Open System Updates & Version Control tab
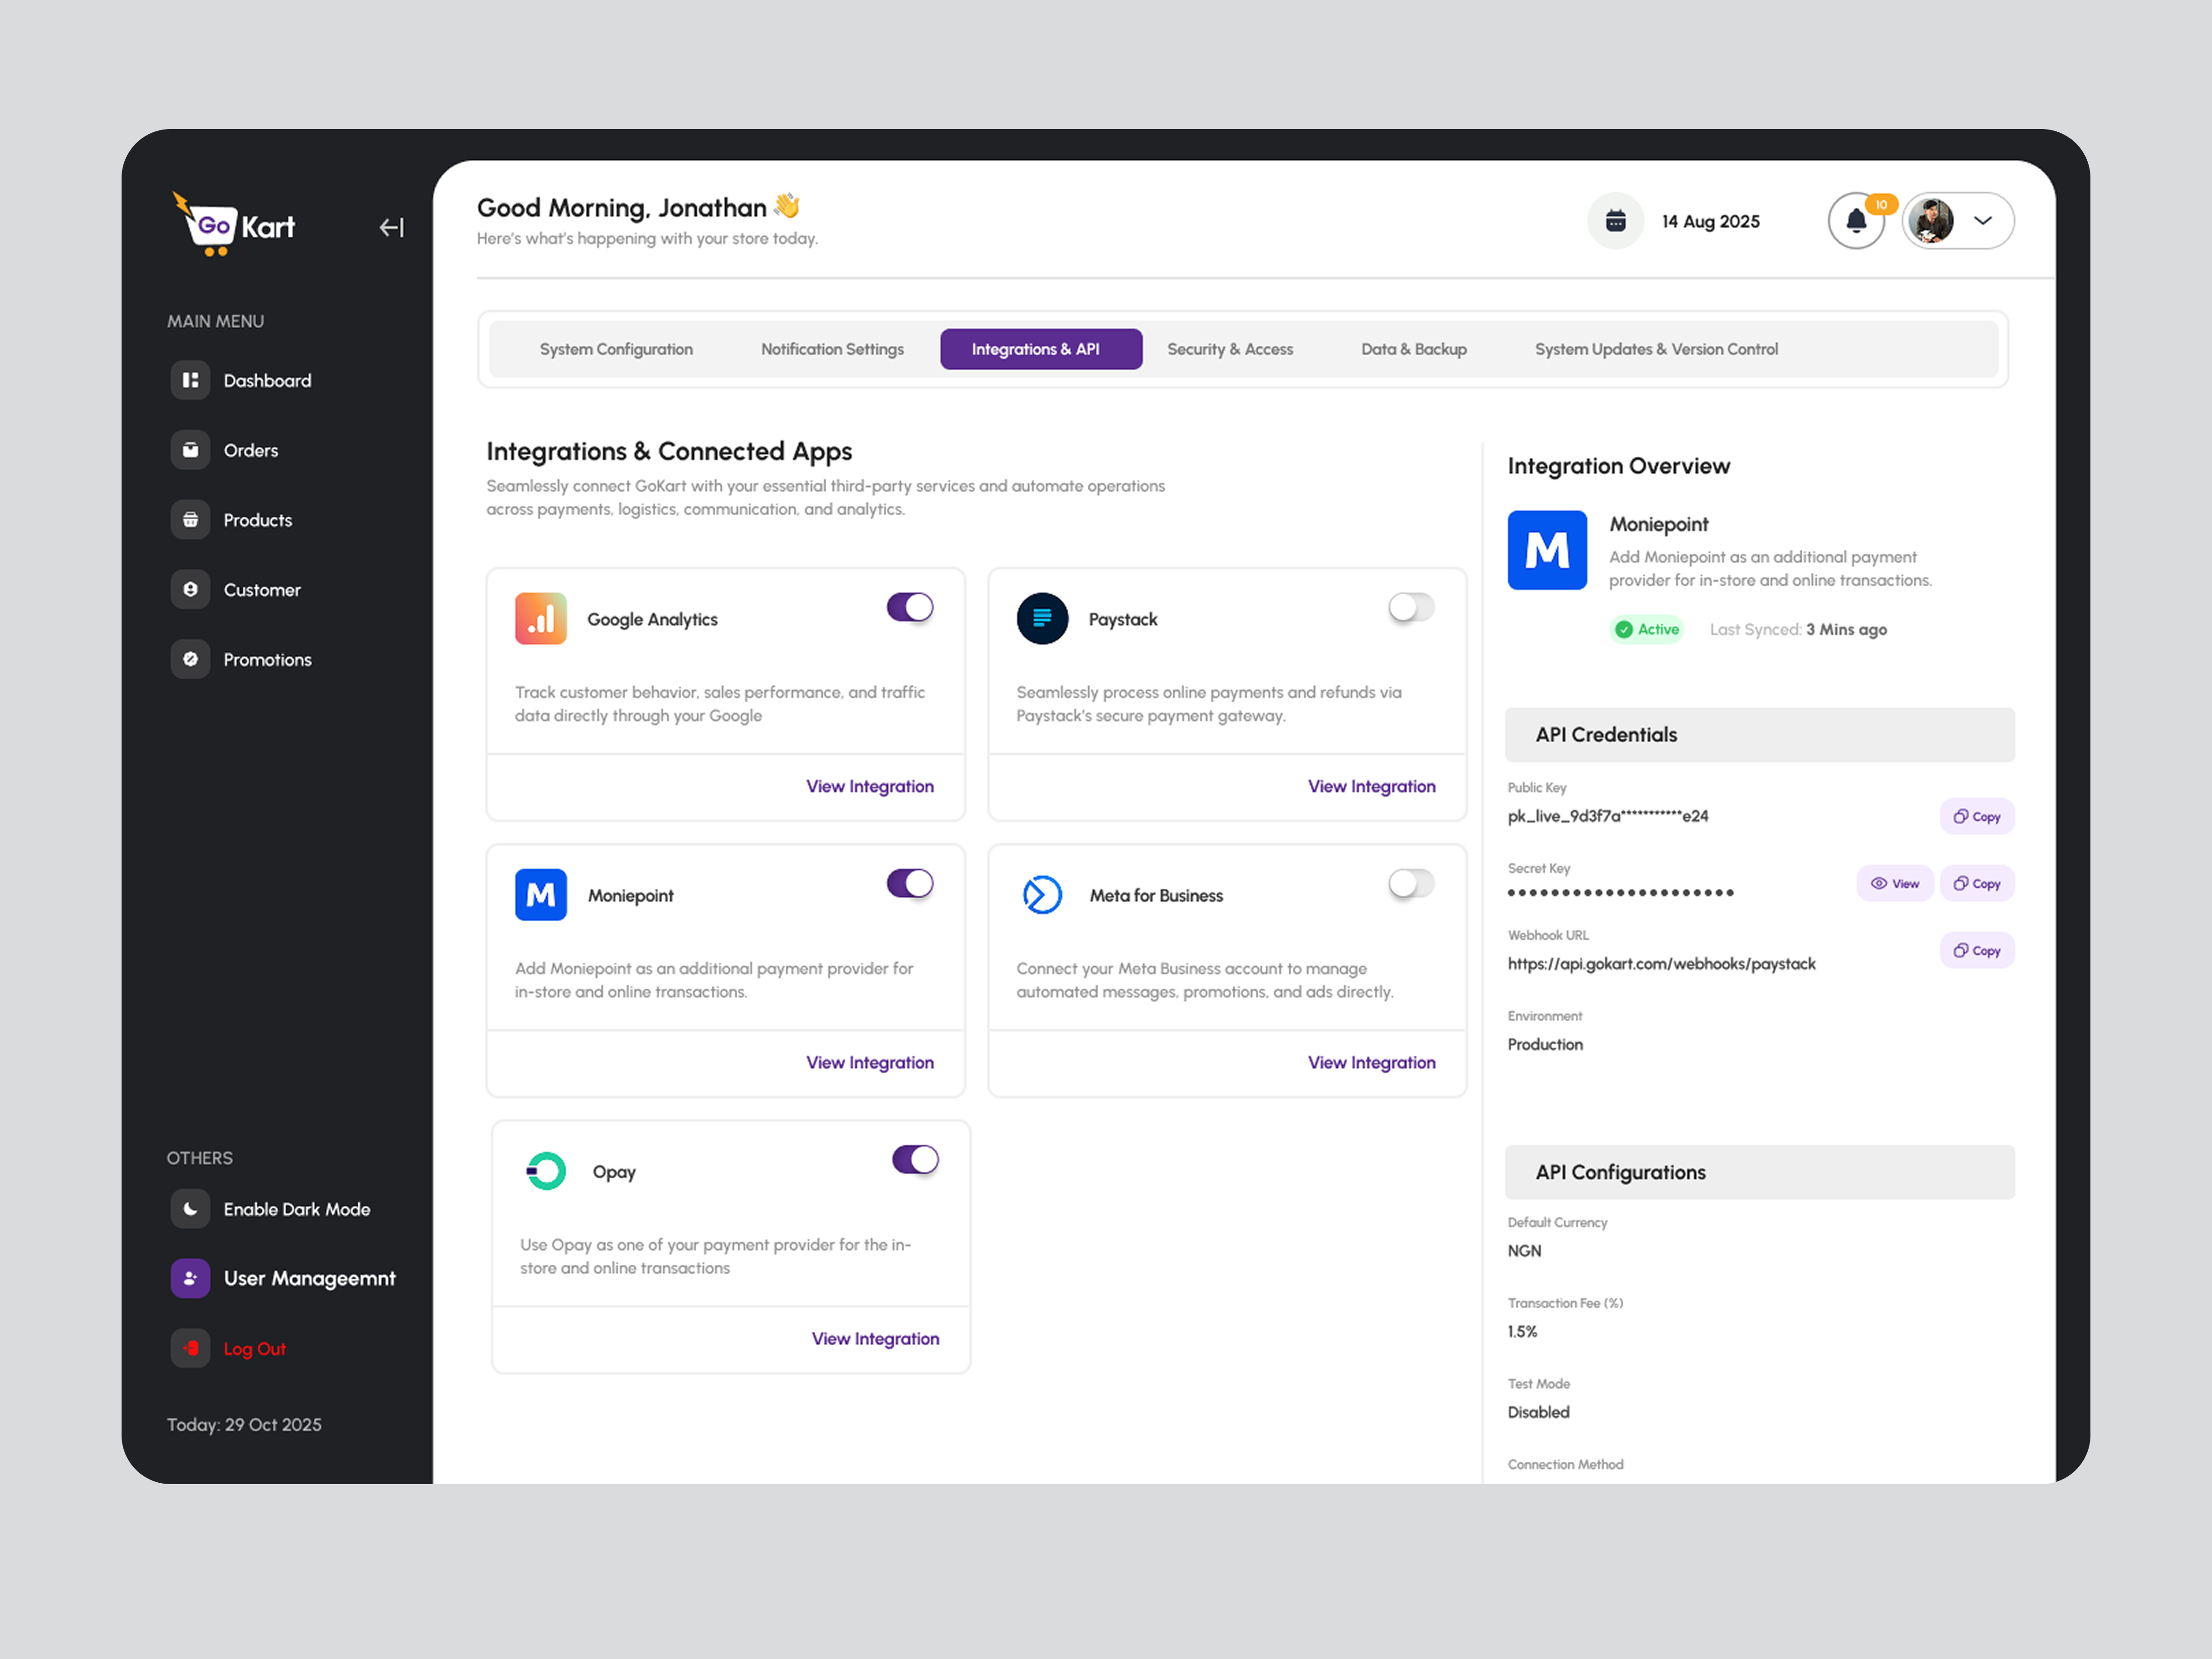Image resolution: width=2212 pixels, height=1659 pixels. pyautogui.click(x=1656, y=349)
